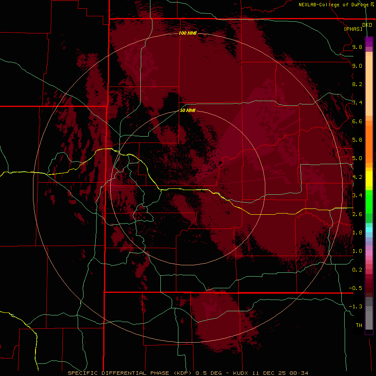Select the 5.0 scale value
Viewport: 376px width, 376px height.
click(357, 158)
